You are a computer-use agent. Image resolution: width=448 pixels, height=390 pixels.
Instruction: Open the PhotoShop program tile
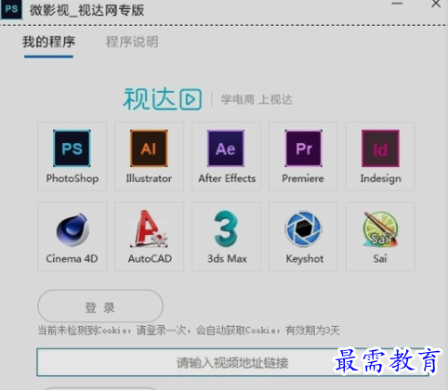72,156
